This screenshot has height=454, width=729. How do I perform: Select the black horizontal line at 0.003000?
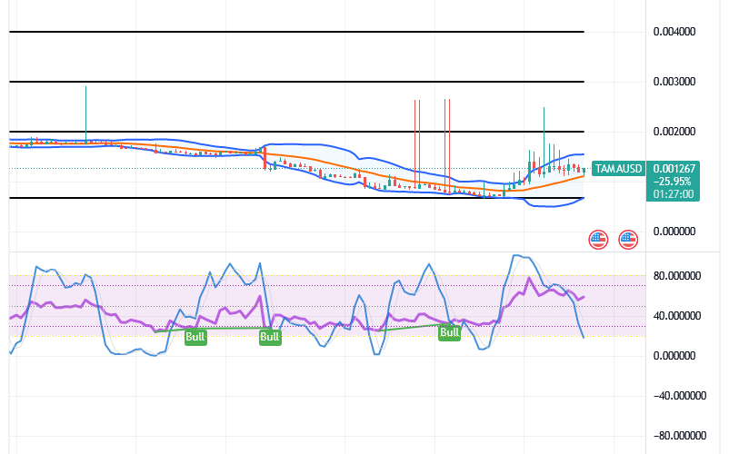(296, 82)
